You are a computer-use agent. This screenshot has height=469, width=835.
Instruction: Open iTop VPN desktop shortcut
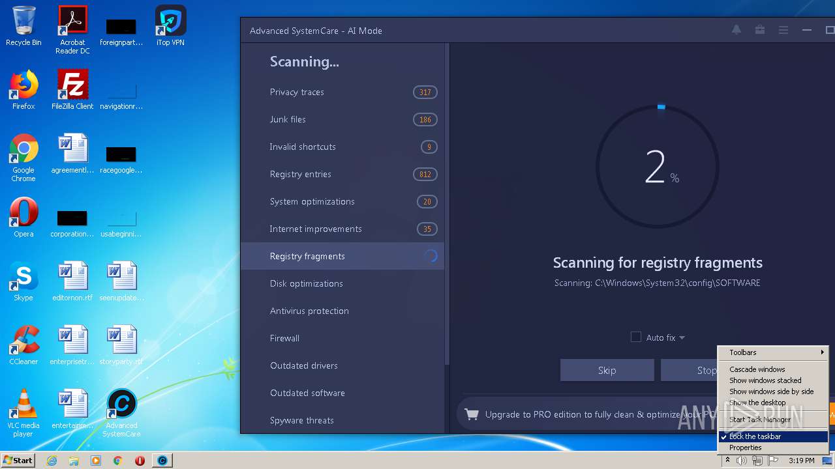[x=170, y=26]
